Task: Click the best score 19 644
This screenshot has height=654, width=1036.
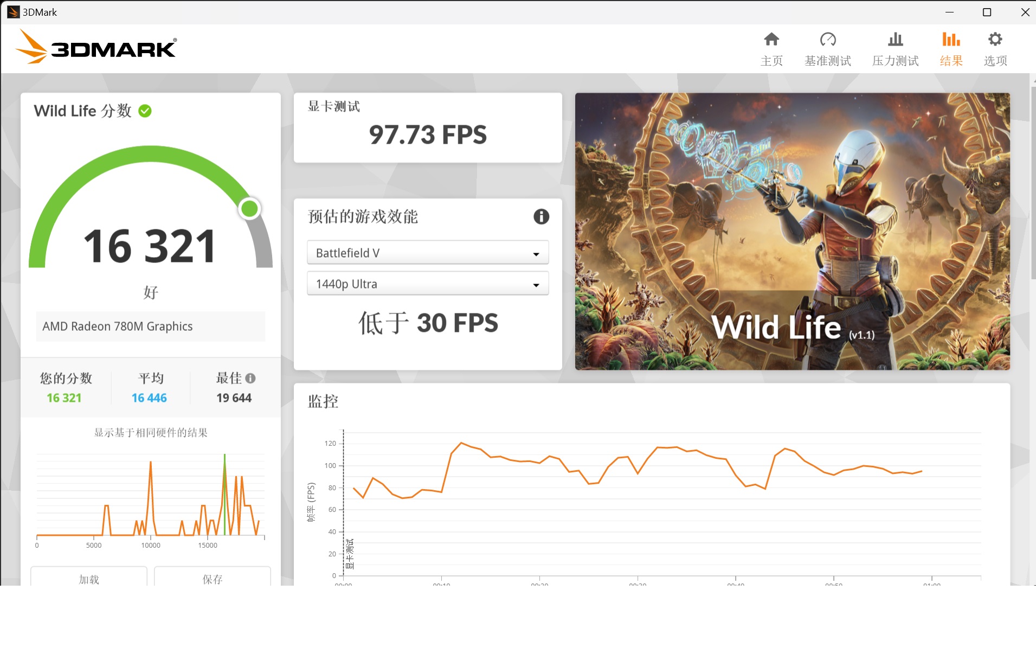Action: click(234, 397)
